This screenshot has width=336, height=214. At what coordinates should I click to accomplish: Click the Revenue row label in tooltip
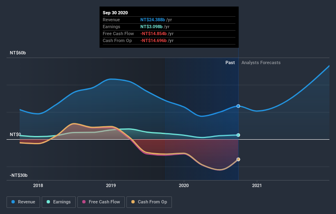click(111, 20)
